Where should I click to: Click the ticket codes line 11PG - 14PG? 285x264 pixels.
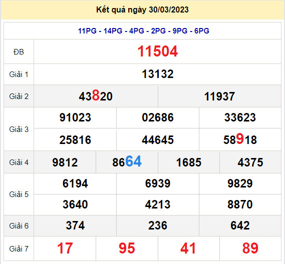pyautogui.click(x=144, y=31)
